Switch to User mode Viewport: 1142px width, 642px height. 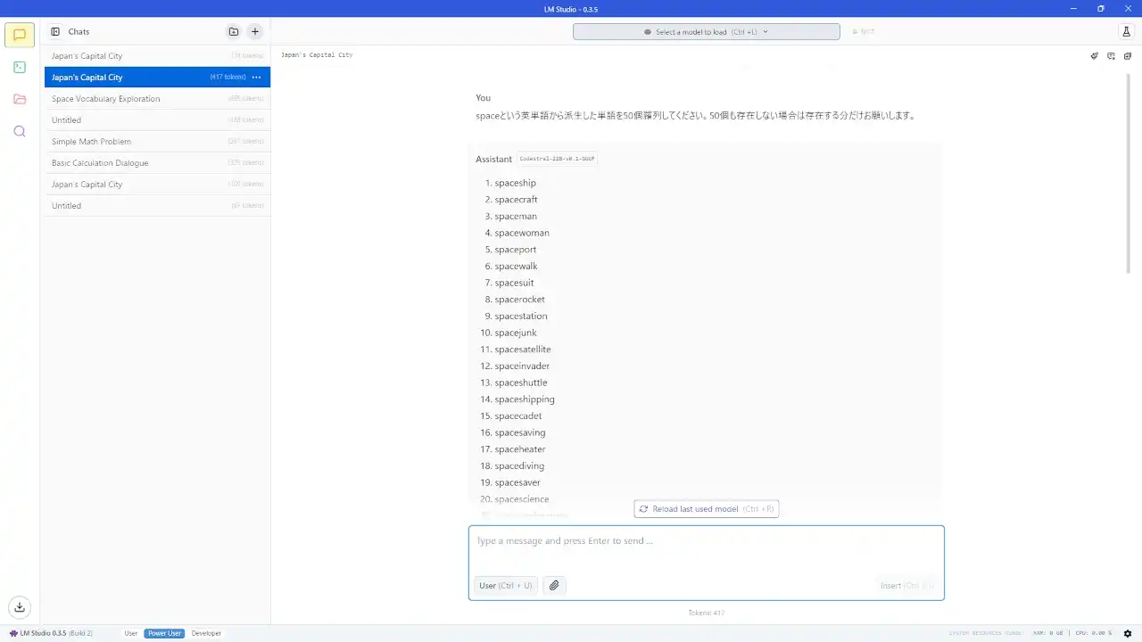pyautogui.click(x=130, y=633)
